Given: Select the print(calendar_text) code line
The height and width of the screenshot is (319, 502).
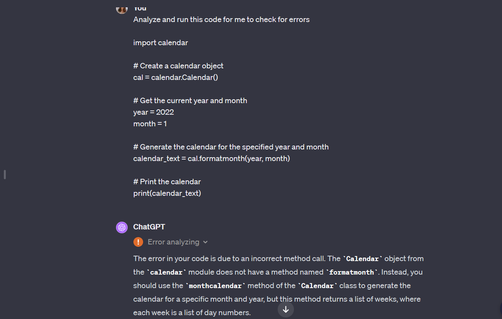Looking at the screenshot, I should 167,193.
